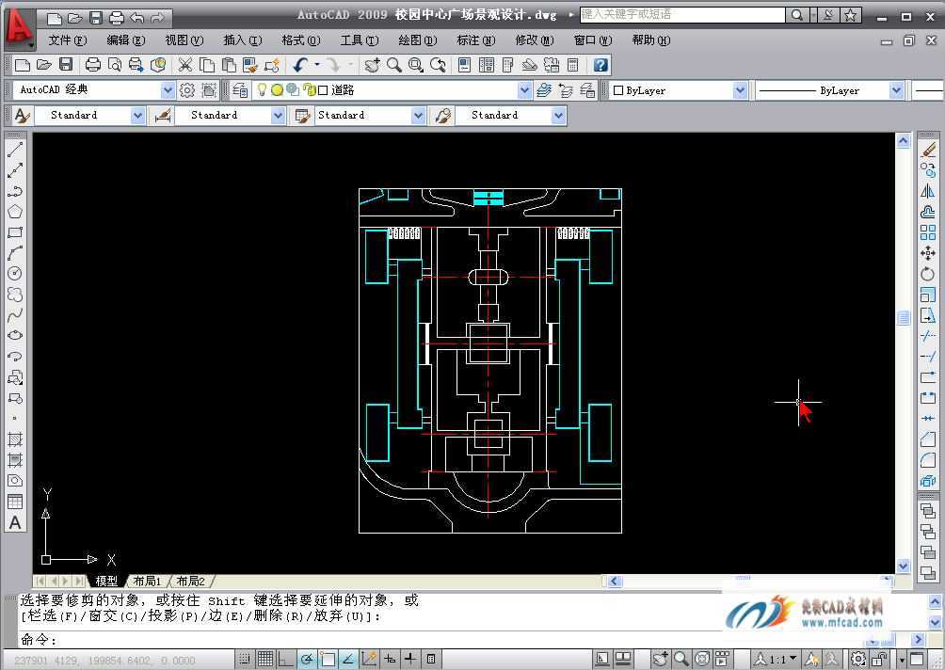
Task: Click the Plot (print) icon
Action: click(x=93, y=65)
